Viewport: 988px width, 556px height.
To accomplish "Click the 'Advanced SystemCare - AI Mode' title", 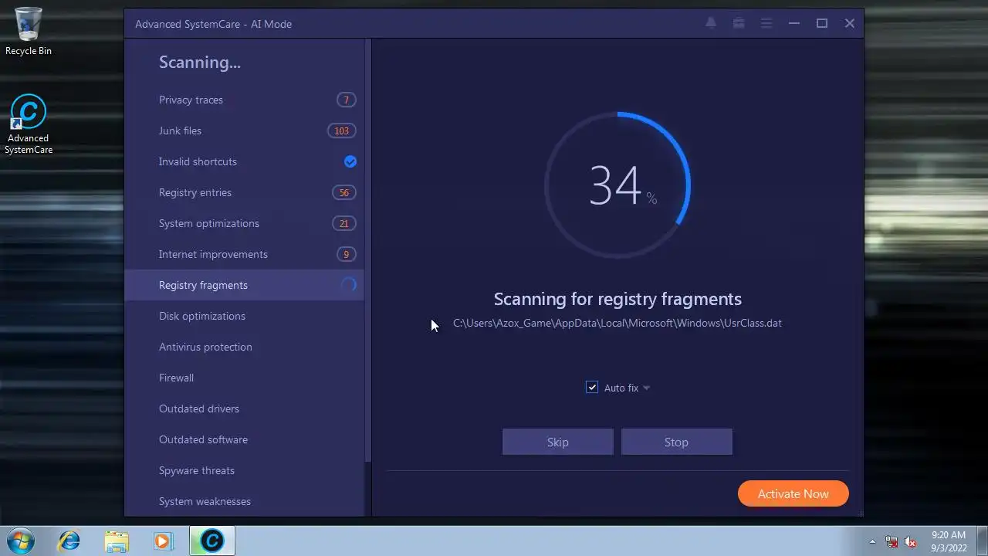I will click(x=213, y=24).
